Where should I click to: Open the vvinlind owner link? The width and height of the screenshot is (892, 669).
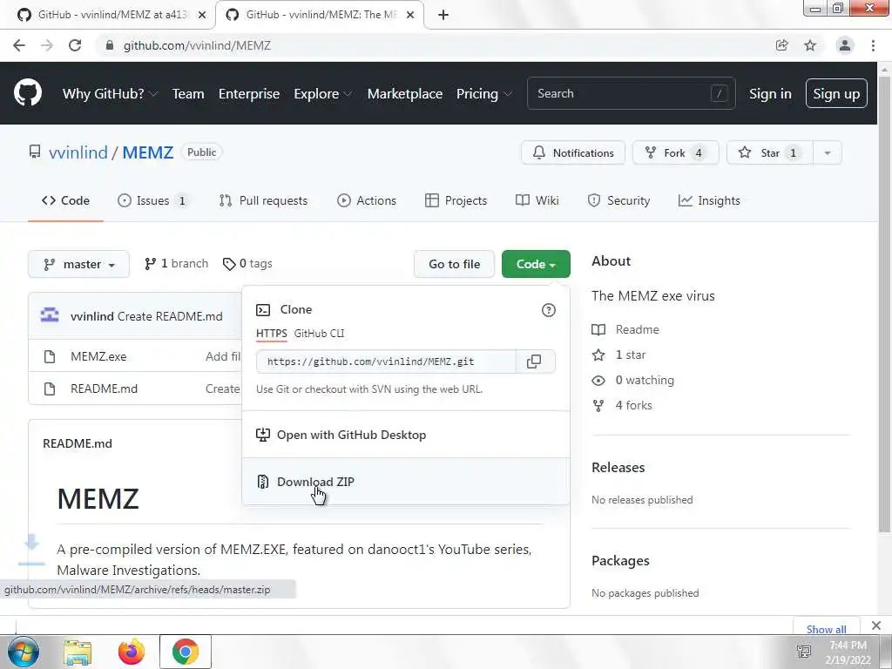pos(78,152)
